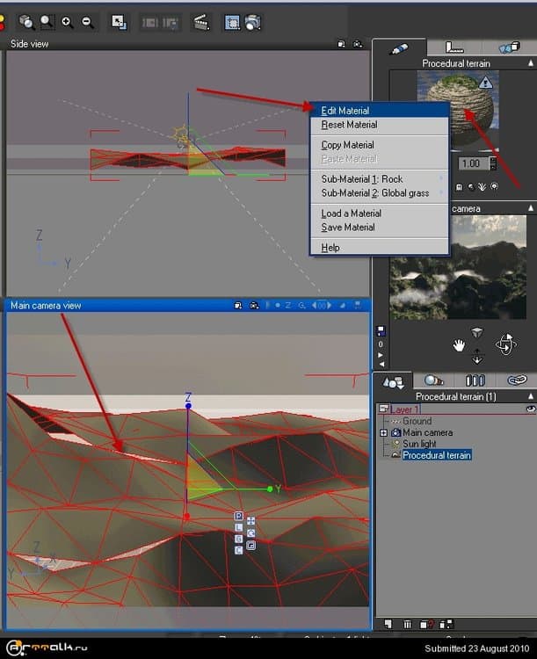Click Load a Material option
This screenshot has width=537, height=659.
pyautogui.click(x=351, y=214)
